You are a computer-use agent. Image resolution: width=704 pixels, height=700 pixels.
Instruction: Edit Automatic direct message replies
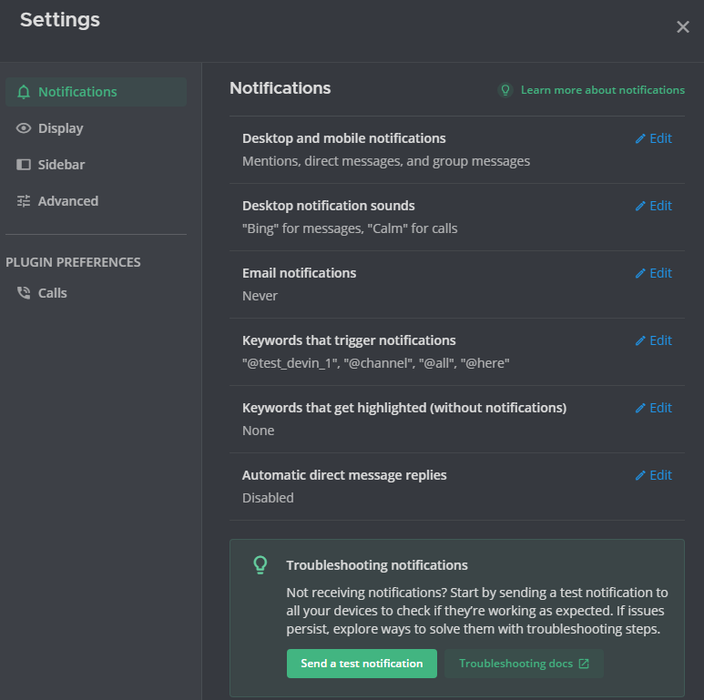(x=654, y=475)
